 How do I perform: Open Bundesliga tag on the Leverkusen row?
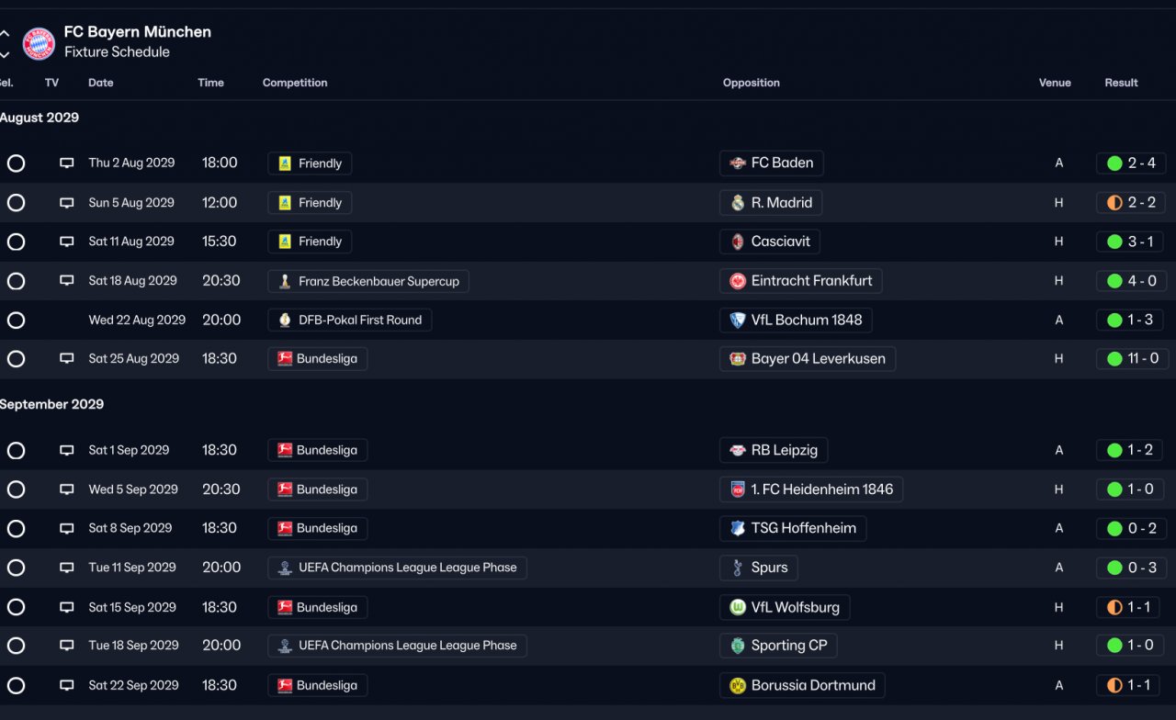tap(318, 359)
